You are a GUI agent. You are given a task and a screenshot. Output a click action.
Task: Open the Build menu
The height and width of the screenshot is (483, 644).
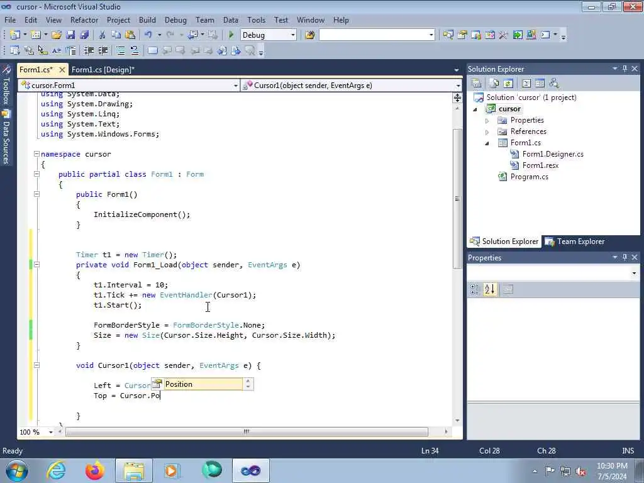coord(147,19)
